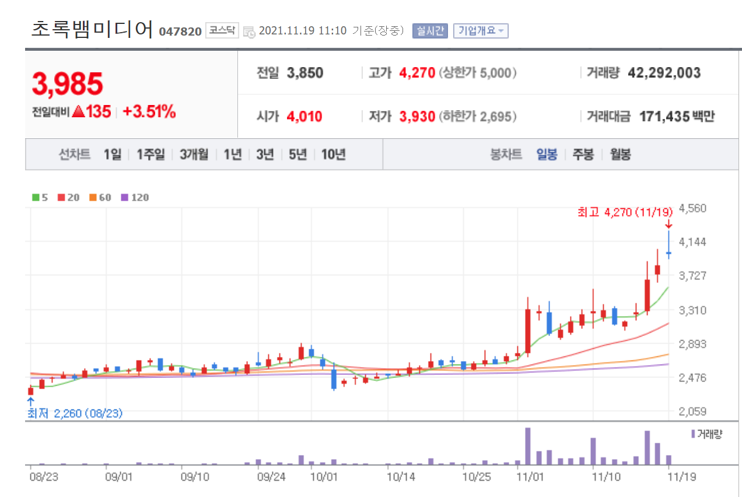742x497 pixels.
Task: Switch to 주봉 weekly candle chart
Action: coord(583,155)
